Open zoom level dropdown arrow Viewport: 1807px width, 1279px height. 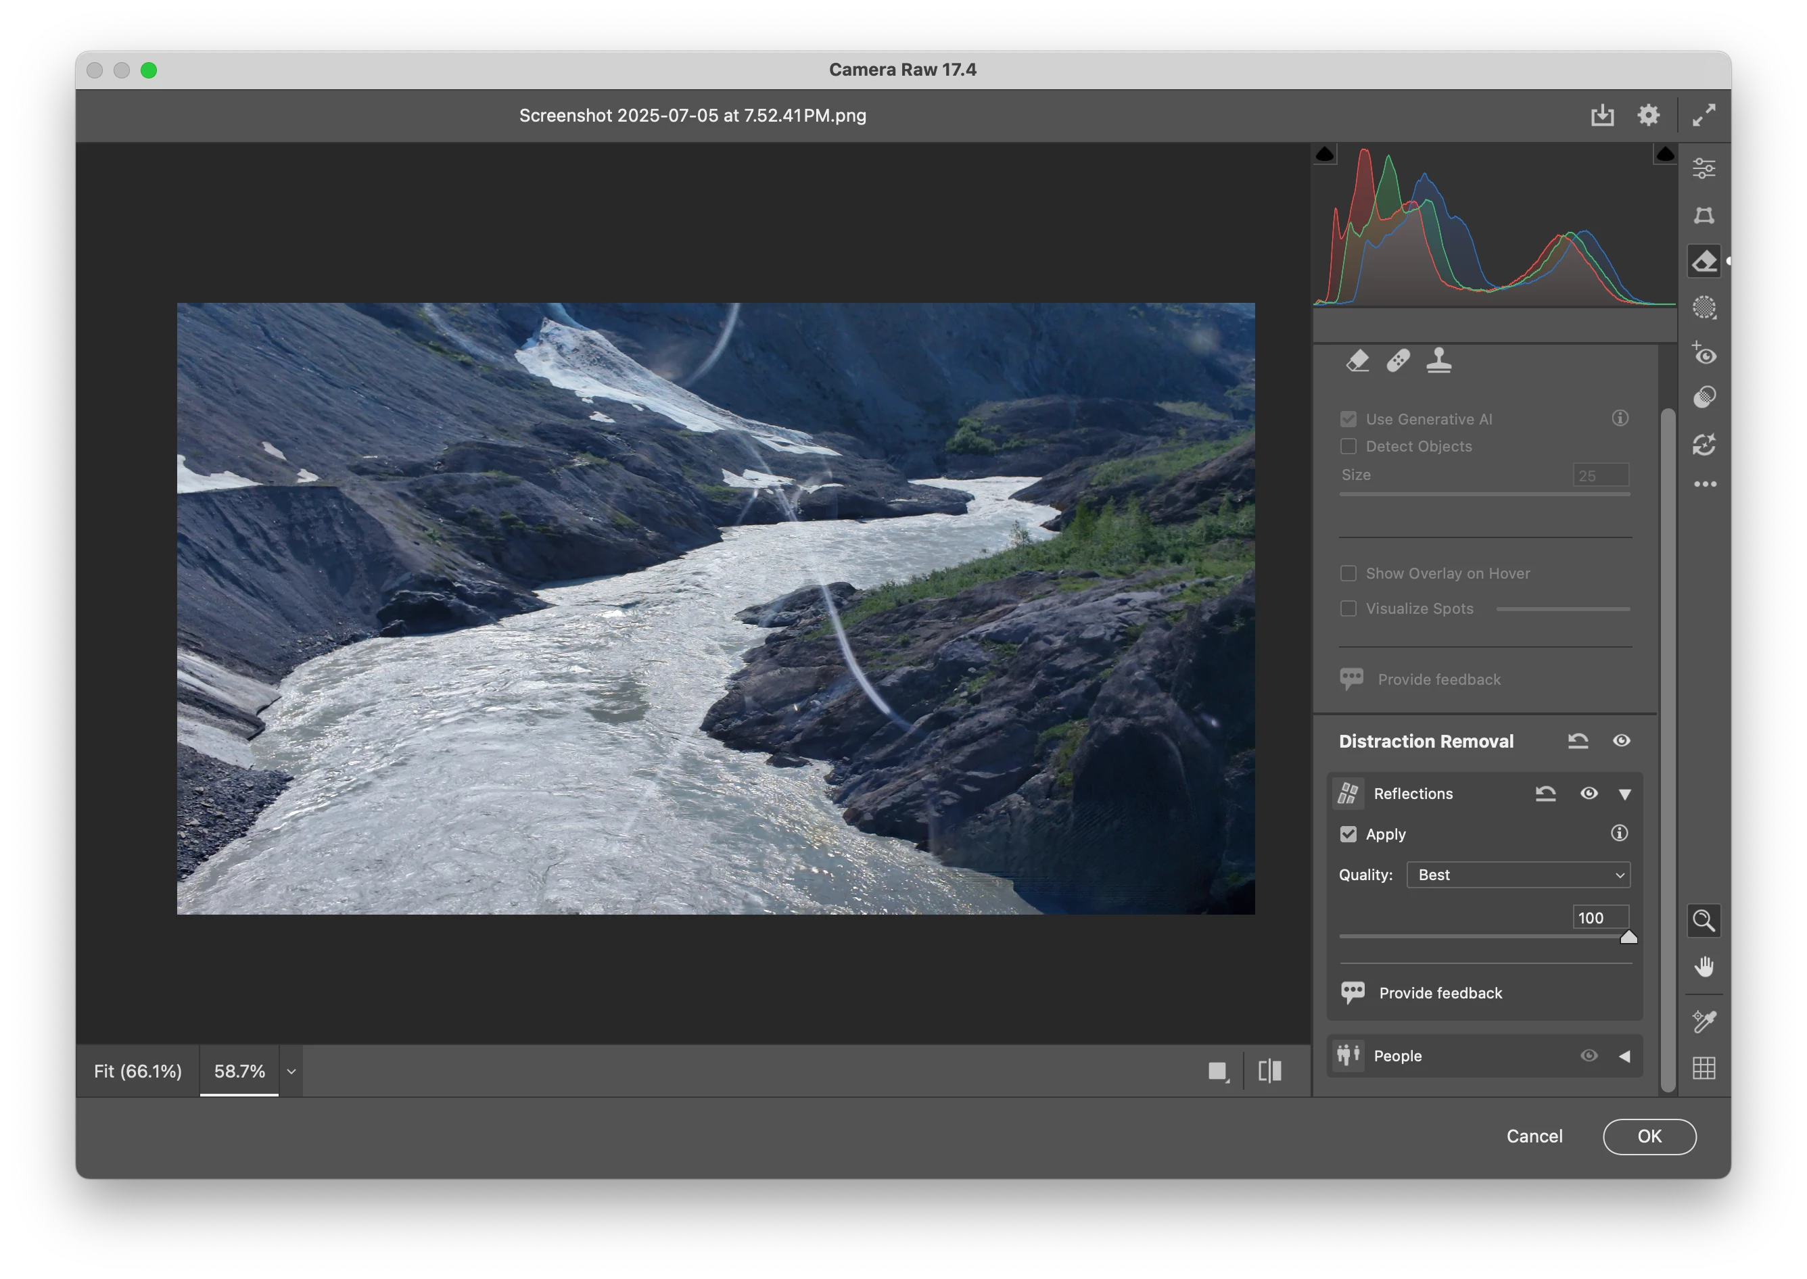pyautogui.click(x=291, y=1071)
